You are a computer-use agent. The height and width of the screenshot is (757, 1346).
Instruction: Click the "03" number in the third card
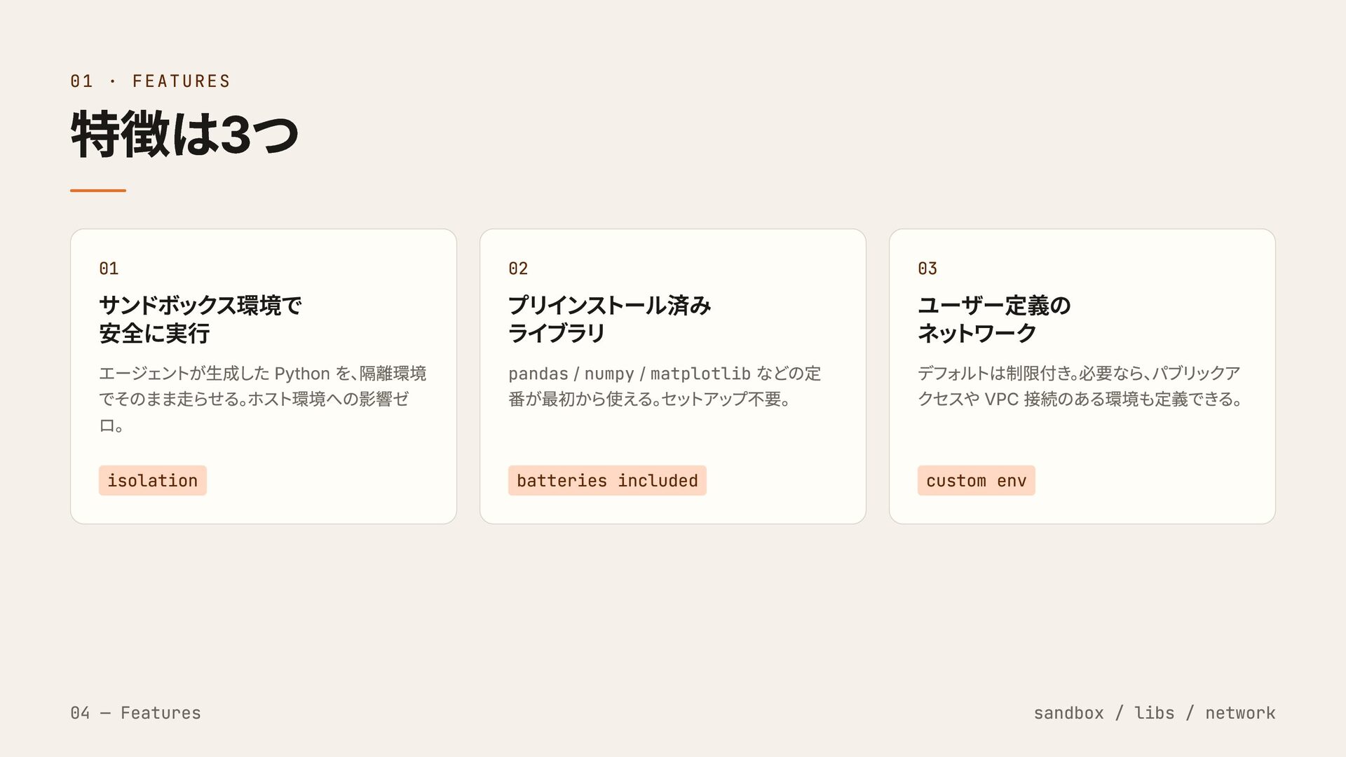tap(927, 268)
